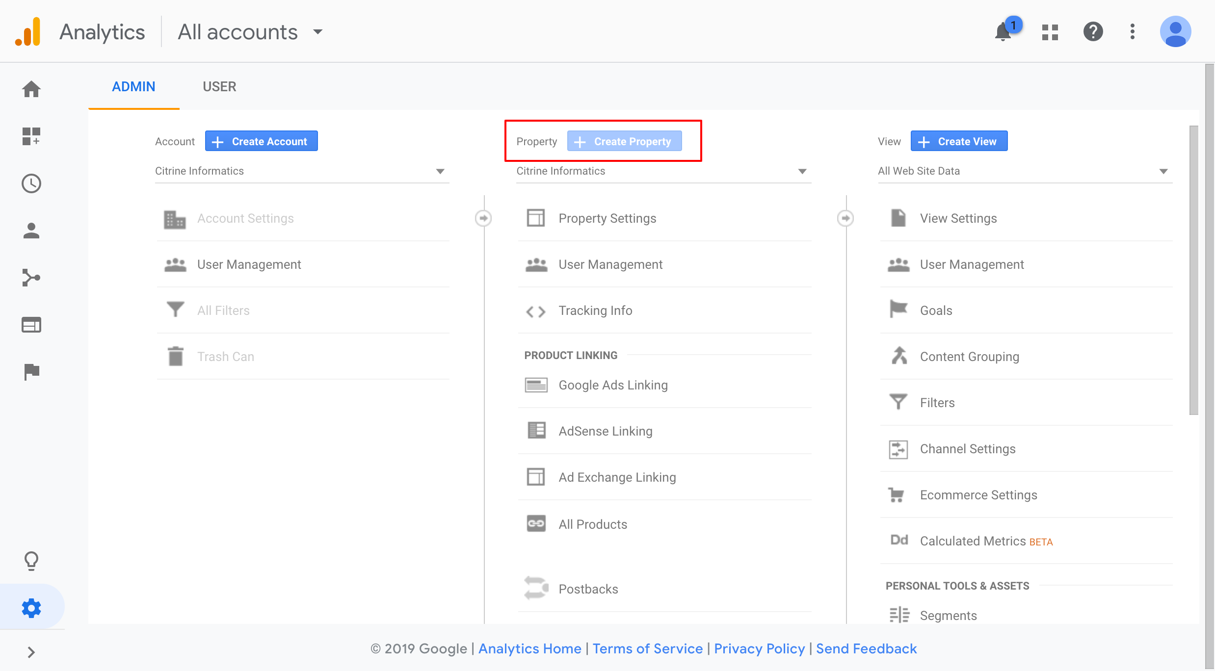Click the Ad Exchange Linking icon
Screen dimensions: 1215x671
click(536, 477)
